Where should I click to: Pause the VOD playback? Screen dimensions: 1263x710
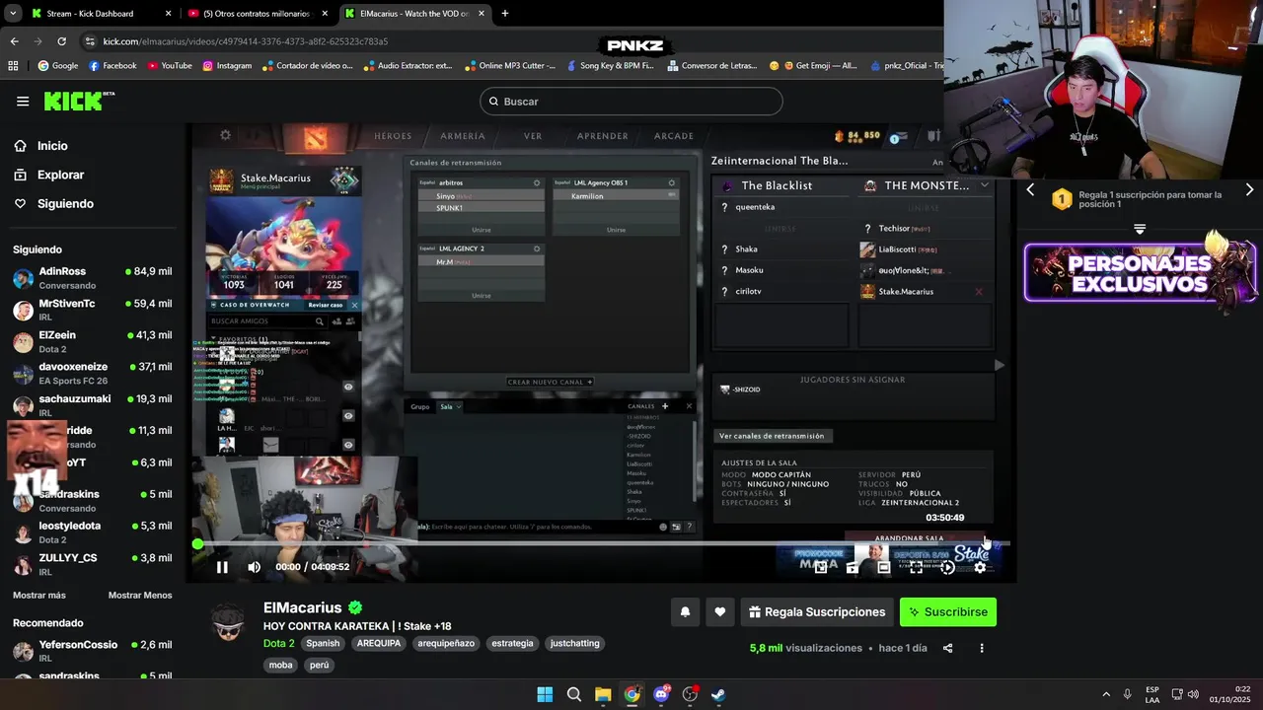click(x=222, y=567)
